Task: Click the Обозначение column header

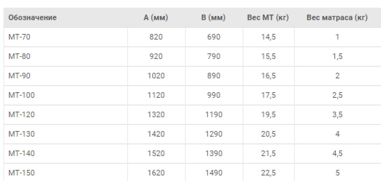Action: 33,18
